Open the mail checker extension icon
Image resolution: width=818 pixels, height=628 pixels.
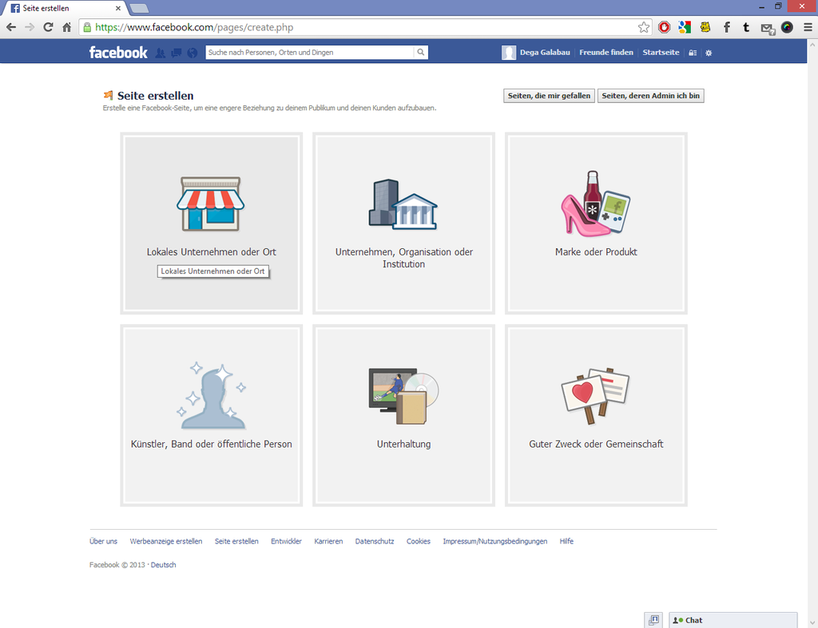(x=768, y=28)
